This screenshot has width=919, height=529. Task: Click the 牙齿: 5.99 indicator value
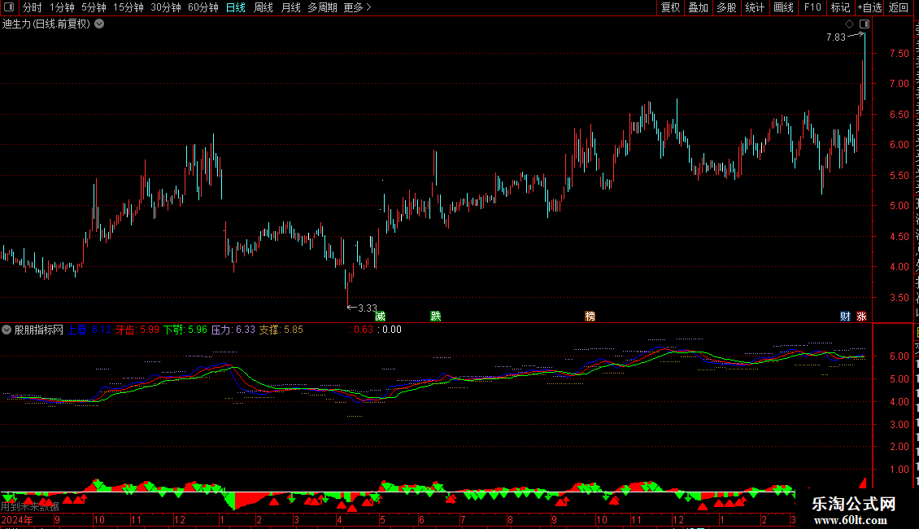pos(137,330)
